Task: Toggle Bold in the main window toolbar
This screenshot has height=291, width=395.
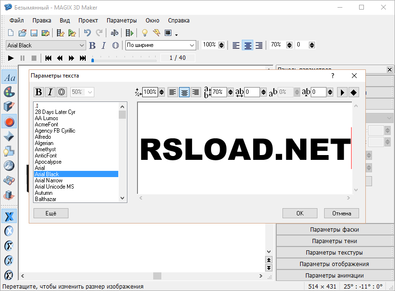Action: tap(92, 45)
